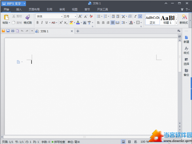The height and width of the screenshot is (144, 192).
Task: Click the 单位: 毫米 status bar entry
Action: [74, 142]
